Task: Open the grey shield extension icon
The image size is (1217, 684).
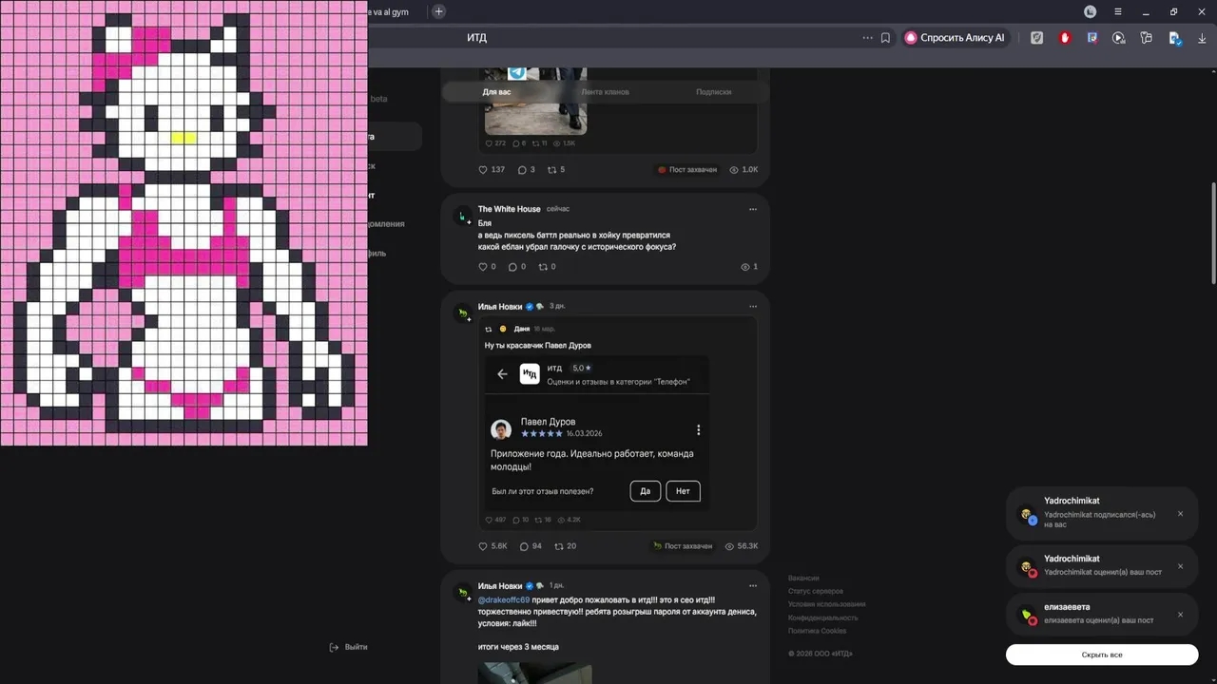Action: click(x=1037, y=38)
